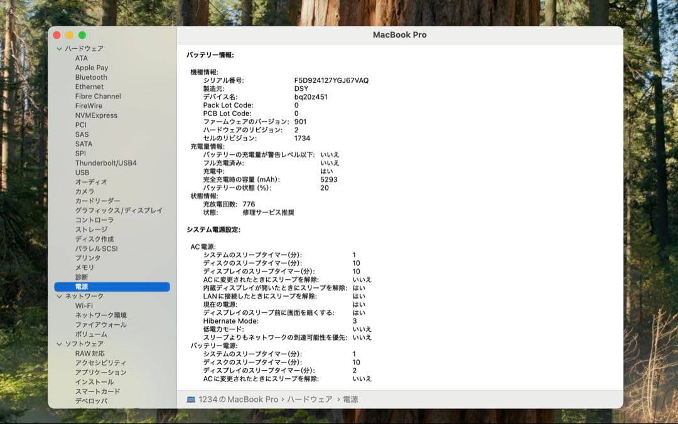Click the cycle count 776
The width and height of the screenshot is (678, 424).
[x=249, y=204]
